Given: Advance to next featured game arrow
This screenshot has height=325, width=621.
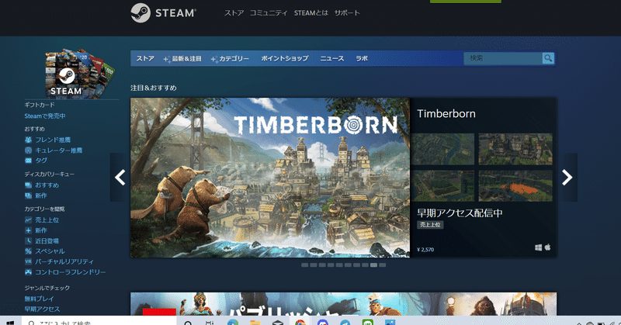Looking at the screenshot, I should coord(567,178).
